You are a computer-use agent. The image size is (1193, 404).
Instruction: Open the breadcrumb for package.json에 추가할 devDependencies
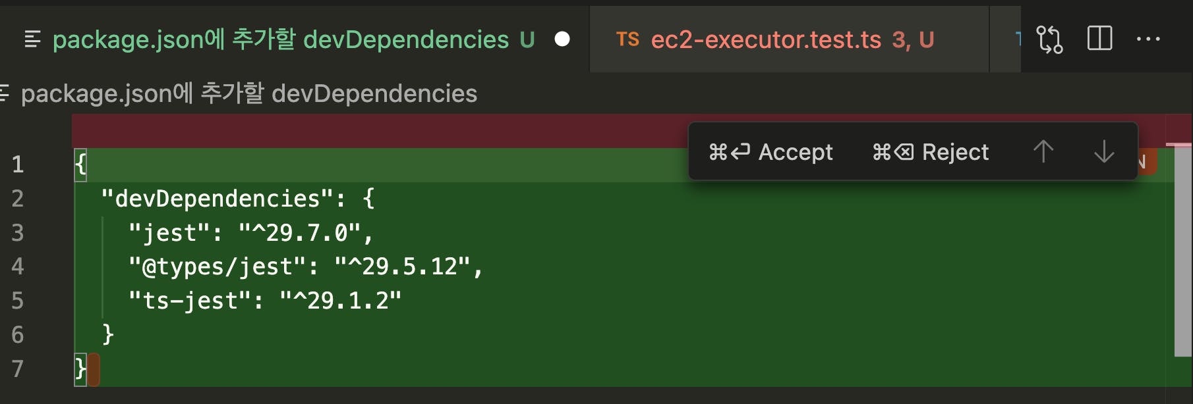pyautogui.click(x=248, y=93)
